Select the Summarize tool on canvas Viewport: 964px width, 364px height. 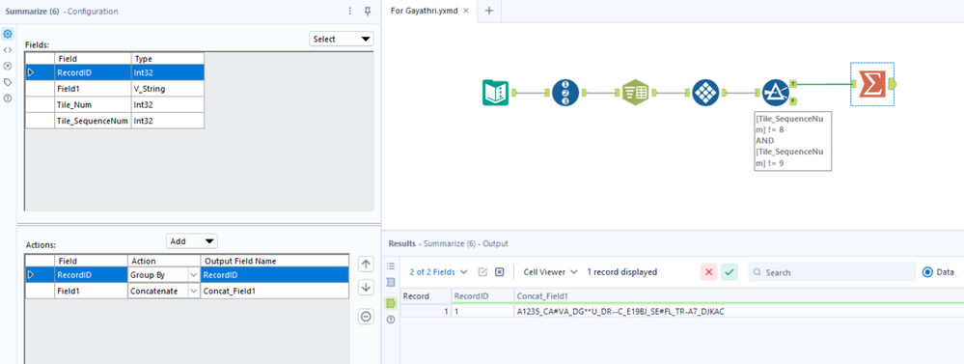pos(873,84)
